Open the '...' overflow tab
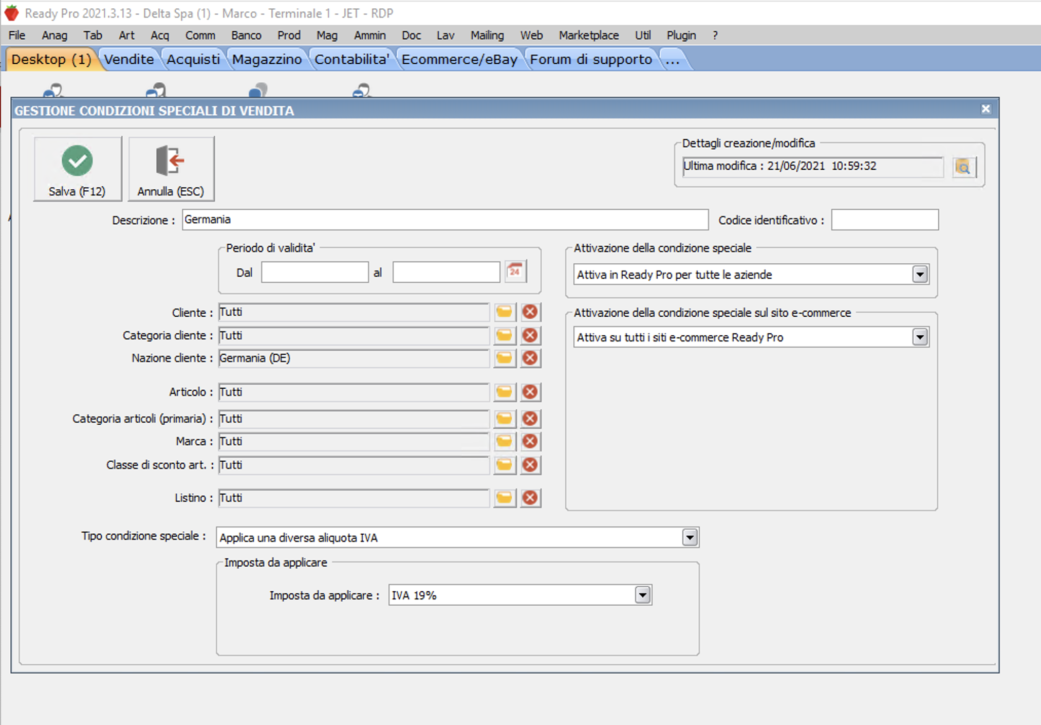Image resolution: width=1041 pixels, height=725 pixels. [x=673, y=60]
